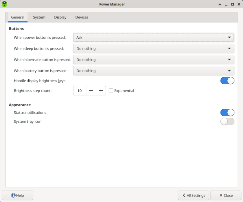Select the Devices tab
Viewport: 243px width, 202px height.
pos(82,17)
